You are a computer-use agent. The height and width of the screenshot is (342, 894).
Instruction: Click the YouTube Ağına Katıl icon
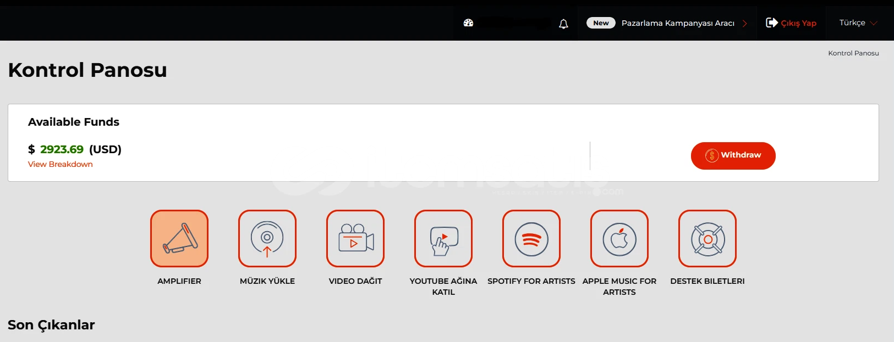click(443, 239)
